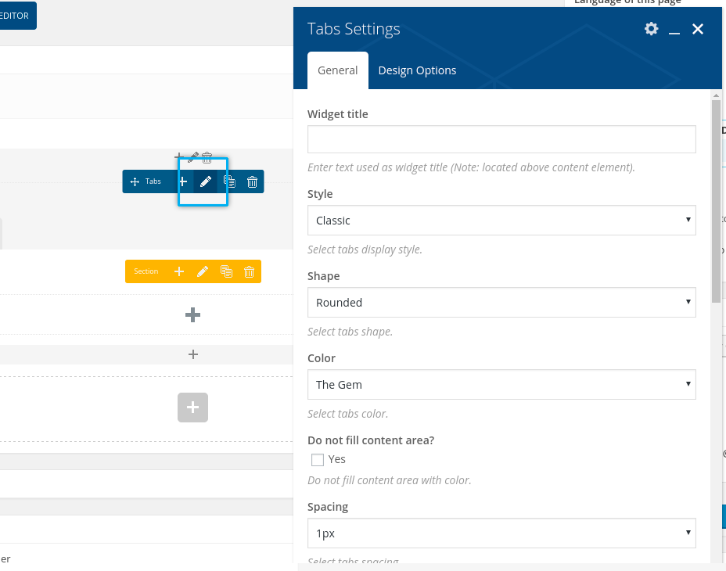Add new section with orange bar plus
The width and height of the screenshot is (726, 571).
pyautogui.click(x=179, y=271)
